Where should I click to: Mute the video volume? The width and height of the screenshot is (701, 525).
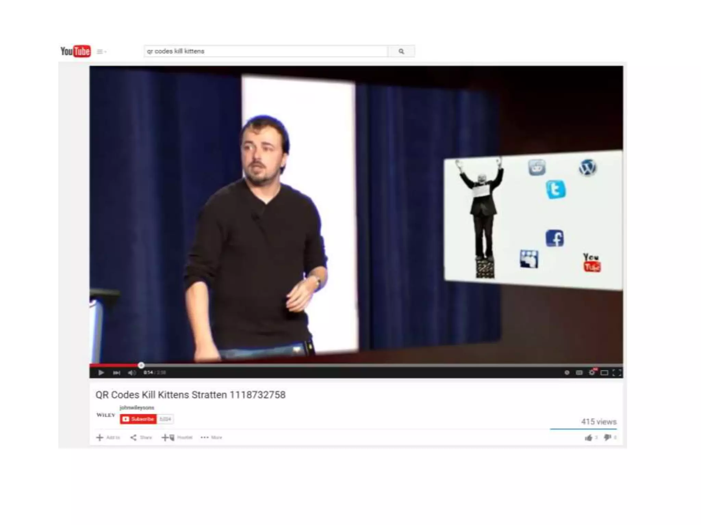click(x=132, y=373)
